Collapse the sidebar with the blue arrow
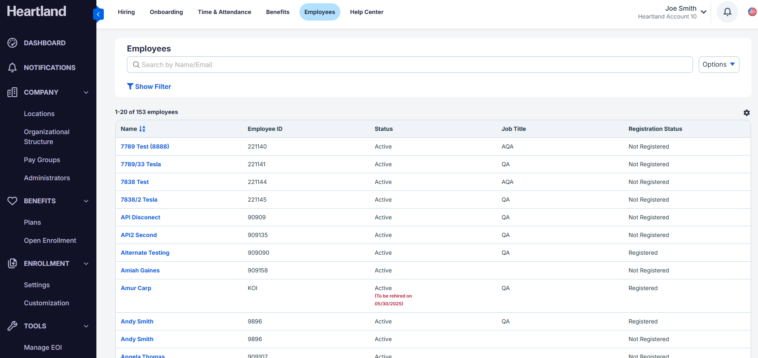758x358 pixels. [98, 14]
